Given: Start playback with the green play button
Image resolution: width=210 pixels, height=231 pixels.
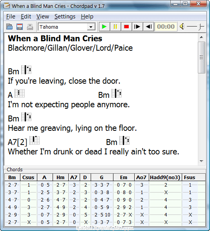Looking at the screenshot, I should tap(104, 27).
